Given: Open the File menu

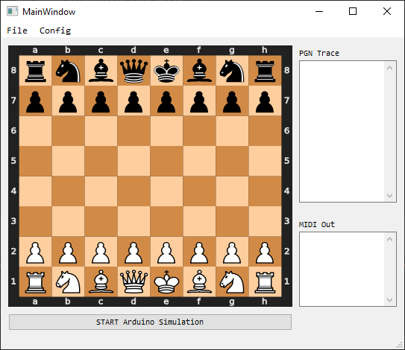Looking at the screenshot, I should point(17,31).
